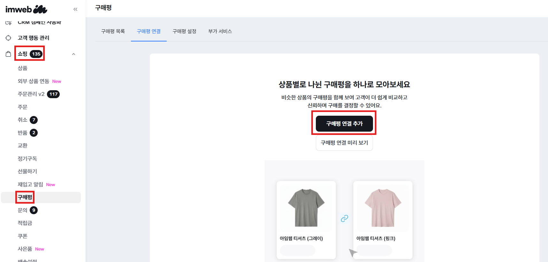
Task: Go to 상품 in the sidebar
Action: (22, 68)
